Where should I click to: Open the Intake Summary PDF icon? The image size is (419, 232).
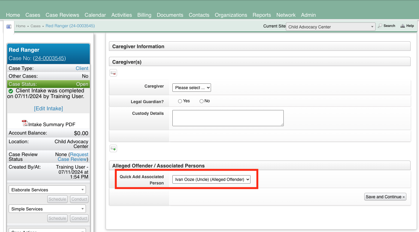(x=25, y=123)
